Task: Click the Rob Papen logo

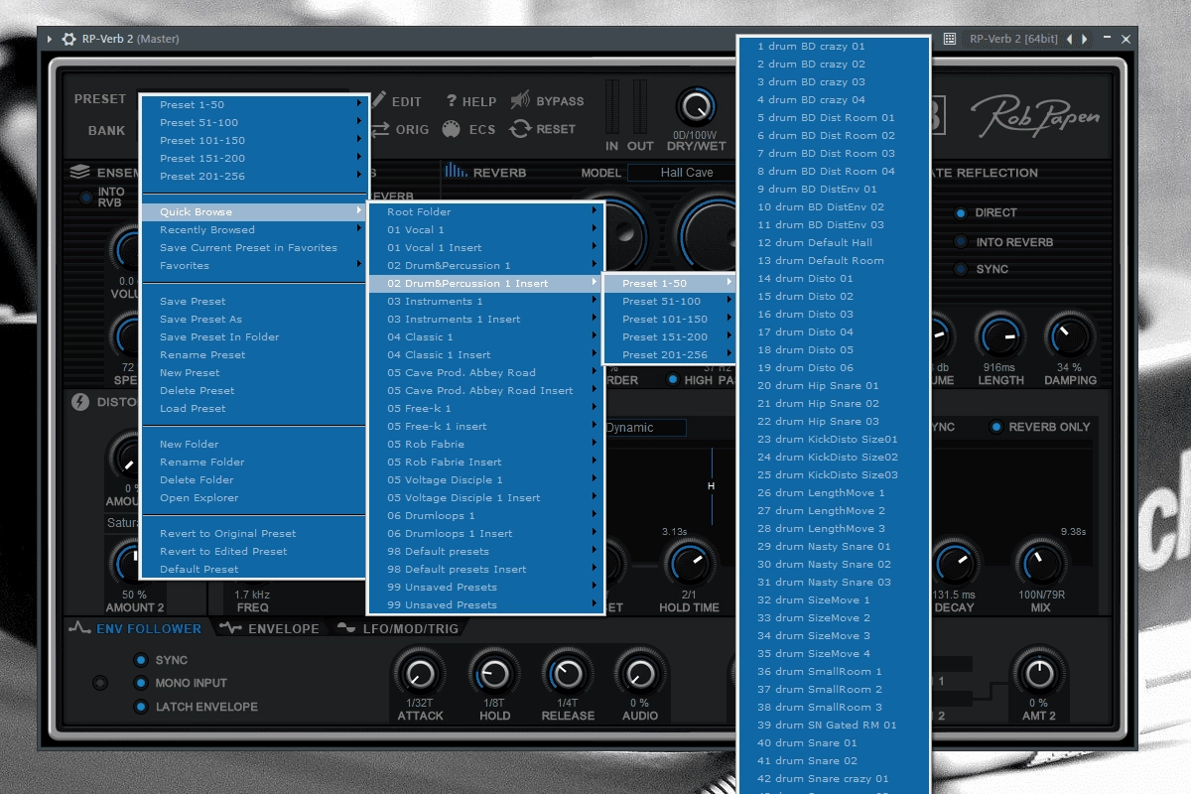Action: pos(1034,116)
